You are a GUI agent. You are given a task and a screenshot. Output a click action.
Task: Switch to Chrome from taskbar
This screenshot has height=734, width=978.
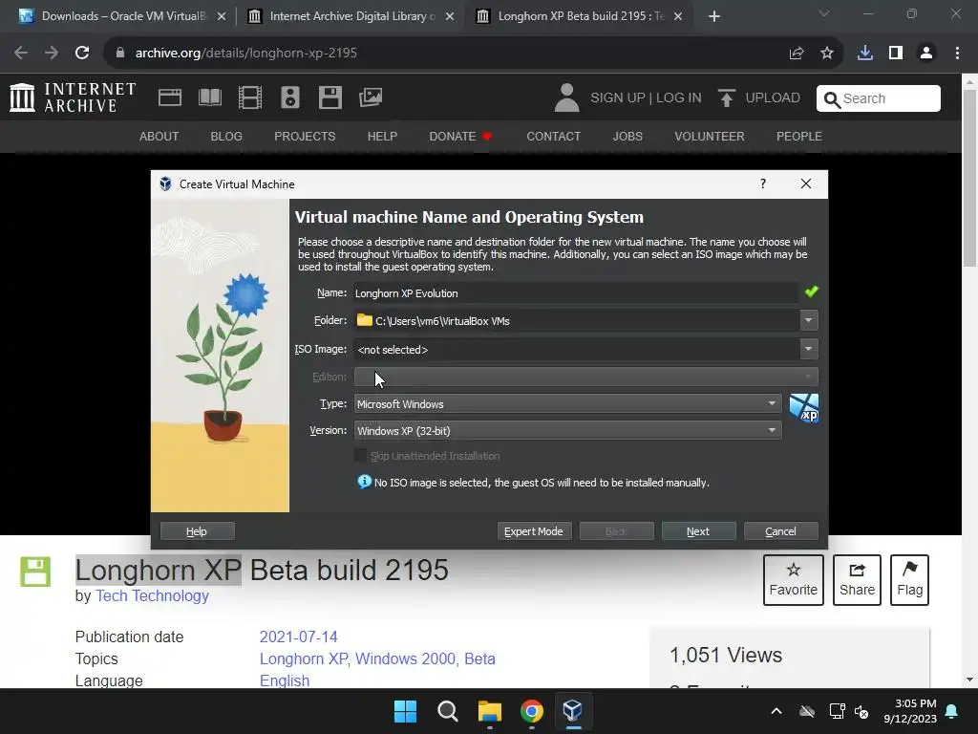(x=531, y=711)
